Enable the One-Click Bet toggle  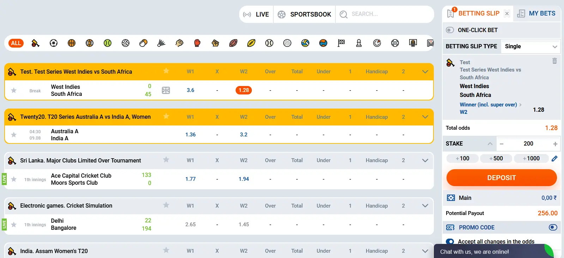pyautogui.click(x=450, y=30)
